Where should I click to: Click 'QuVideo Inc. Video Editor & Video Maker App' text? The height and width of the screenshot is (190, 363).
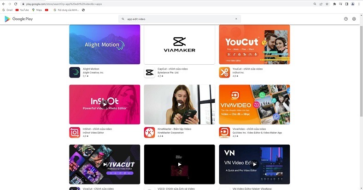coord(257,133)
